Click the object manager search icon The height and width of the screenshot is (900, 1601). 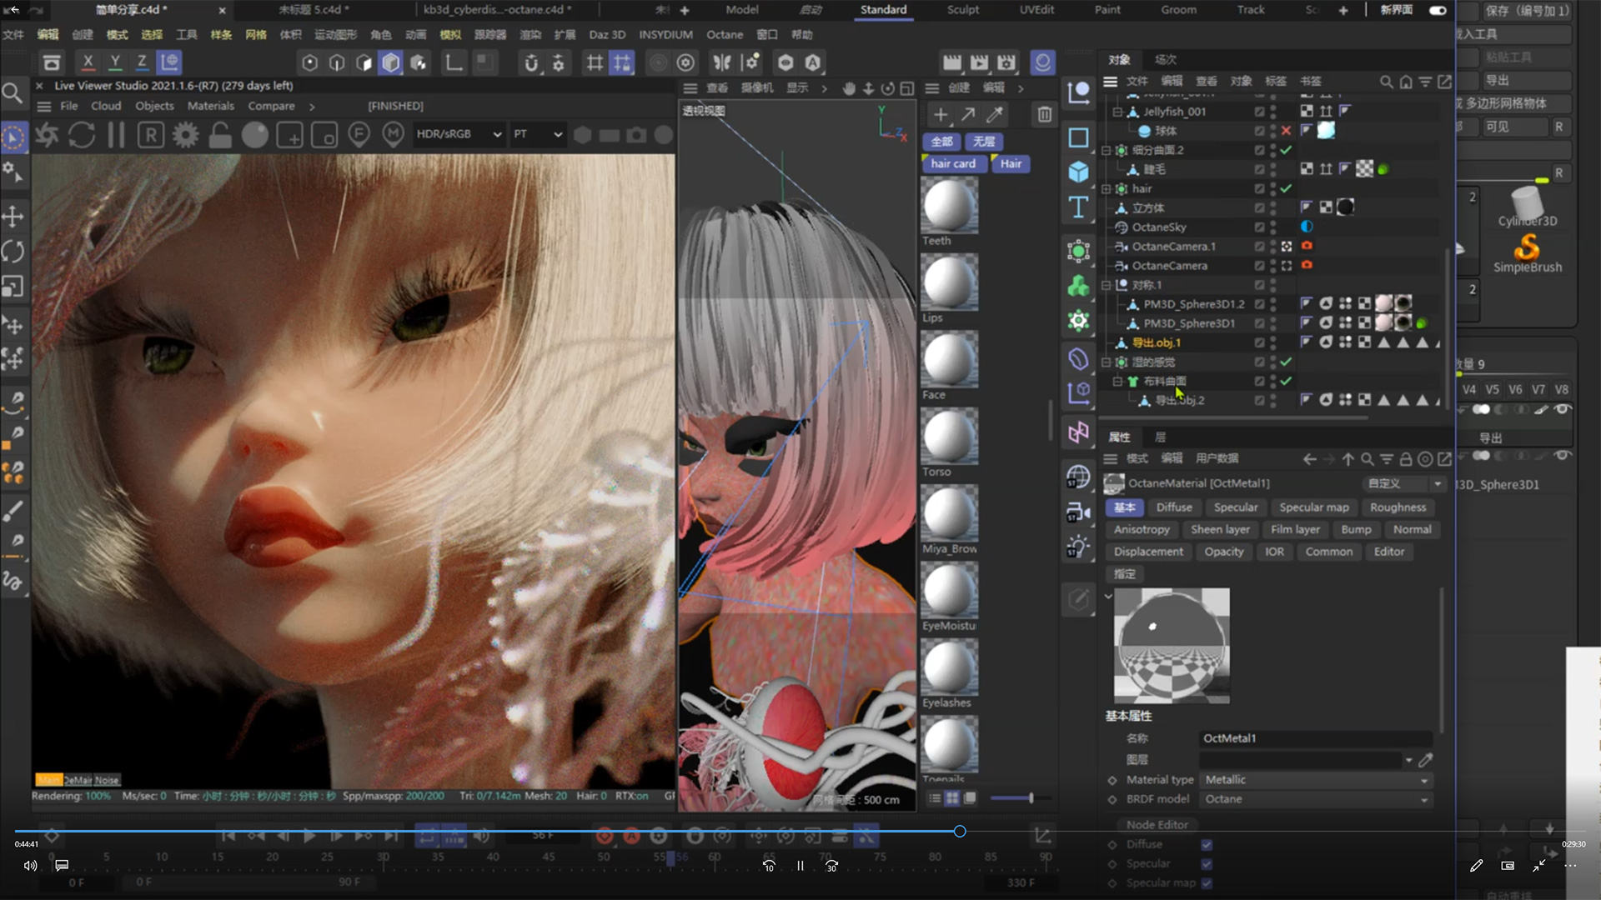1386,82
